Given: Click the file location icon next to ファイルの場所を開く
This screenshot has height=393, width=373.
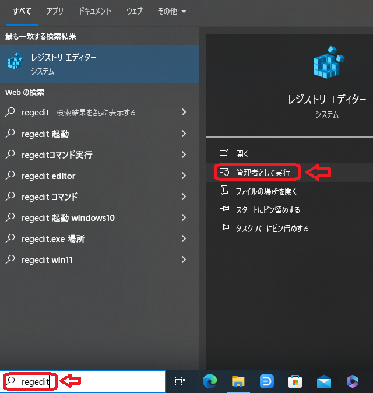Looking at the screenshot, I should coord(224,190).
